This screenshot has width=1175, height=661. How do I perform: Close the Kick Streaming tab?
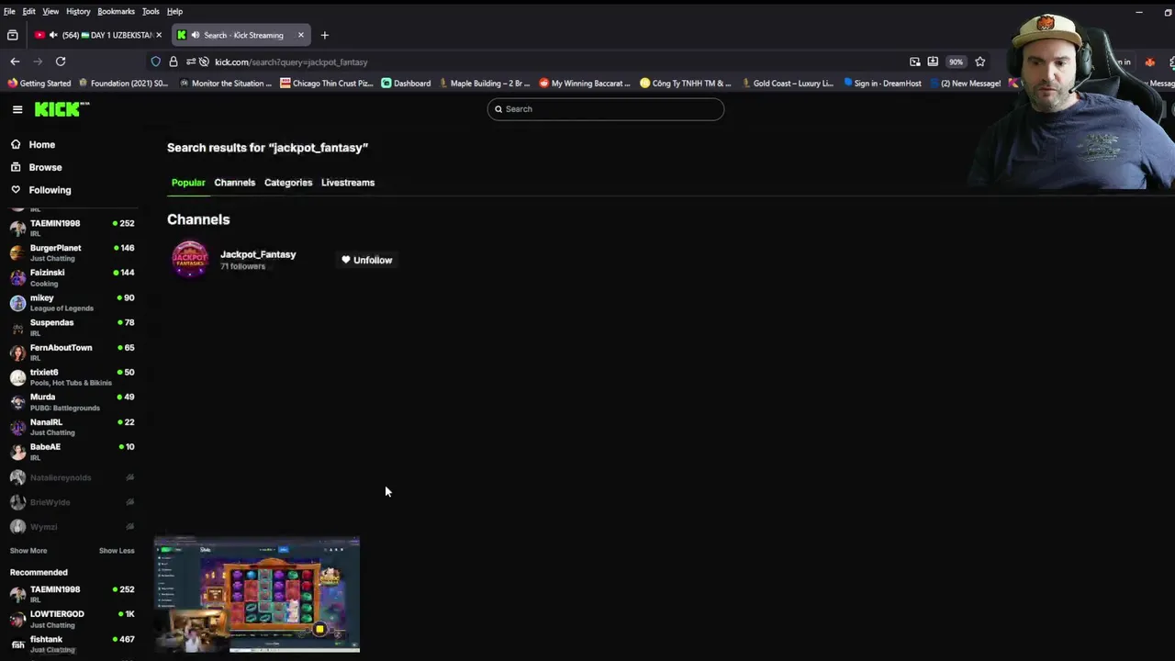click(x=300, y=35)
